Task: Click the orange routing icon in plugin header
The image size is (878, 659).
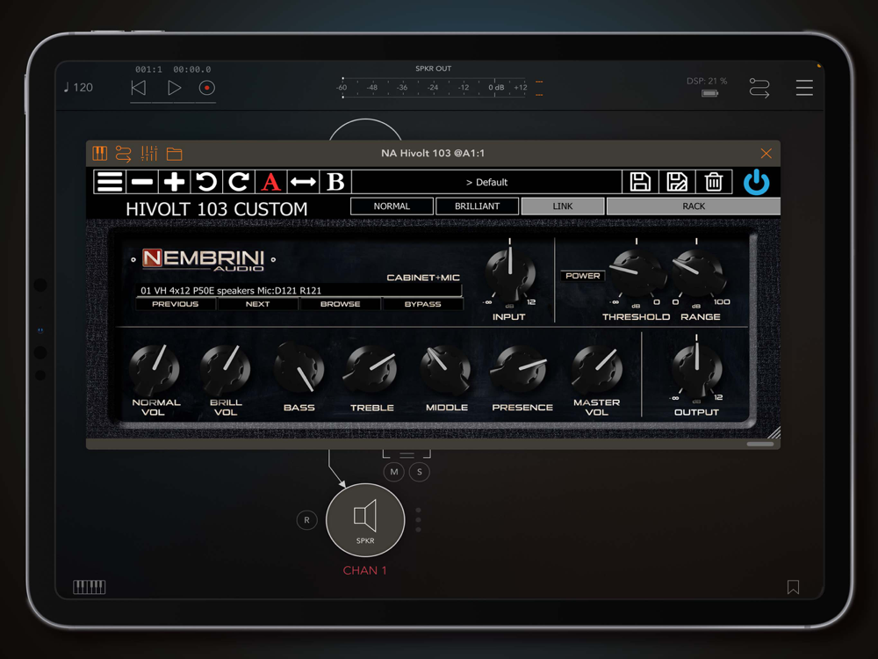Action: [x=123, y=154]
